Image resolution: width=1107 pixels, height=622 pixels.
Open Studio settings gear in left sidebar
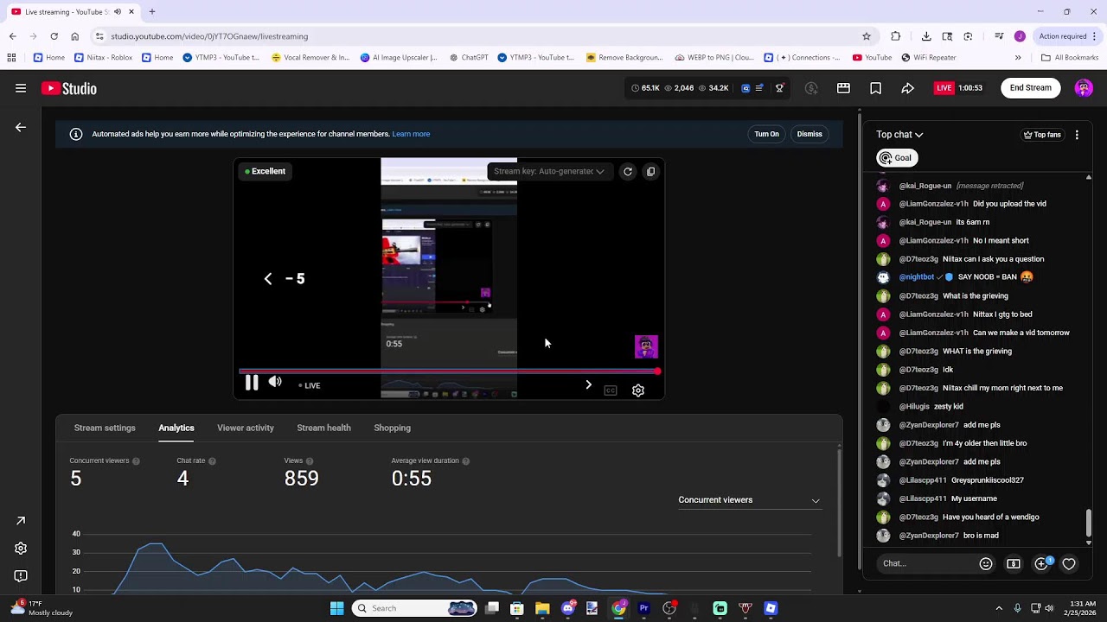tap(21, 549)
